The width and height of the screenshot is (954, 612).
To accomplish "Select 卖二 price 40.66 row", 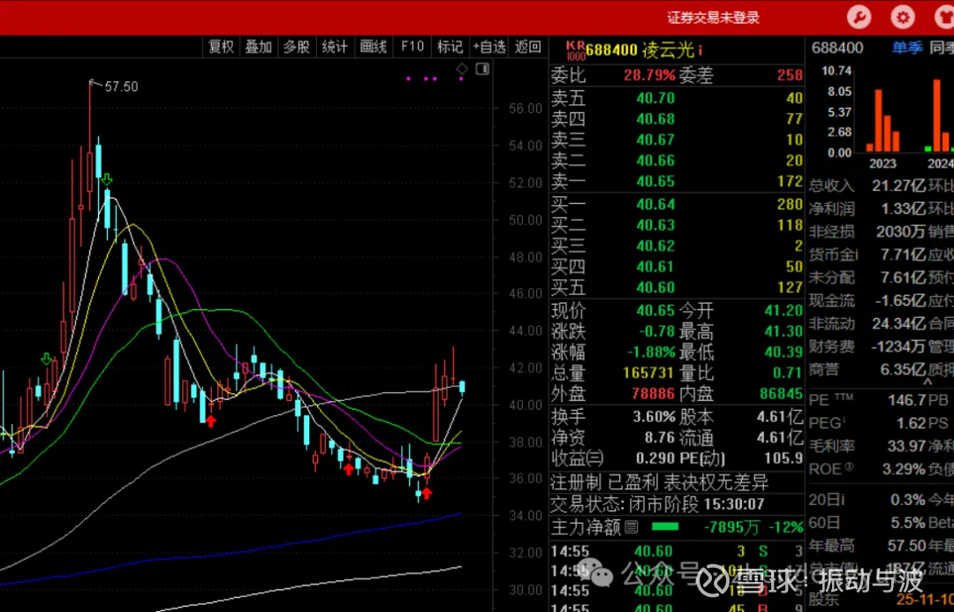I will point(677,160).
